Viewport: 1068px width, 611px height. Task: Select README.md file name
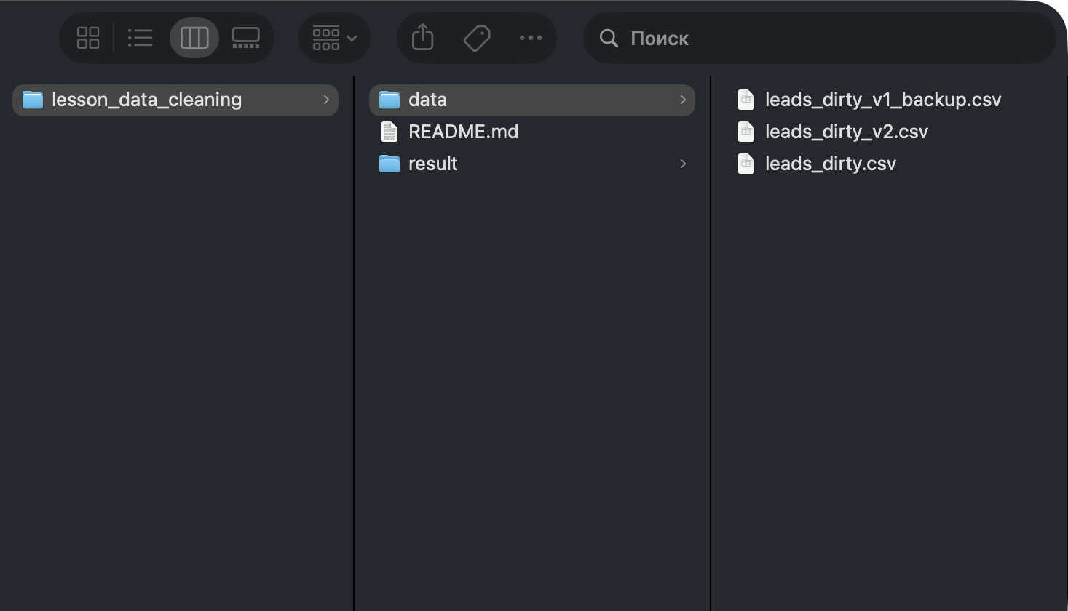463,132
